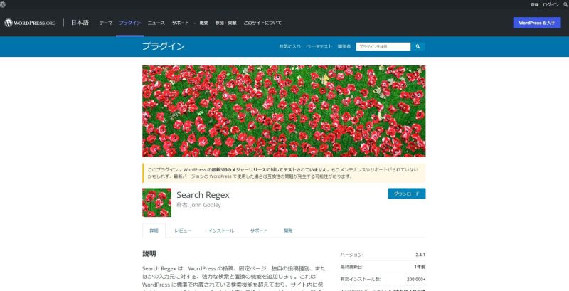Open the 参加・貢献 menu item
This screenshot has width=569, height=291.
pos(225,23)
